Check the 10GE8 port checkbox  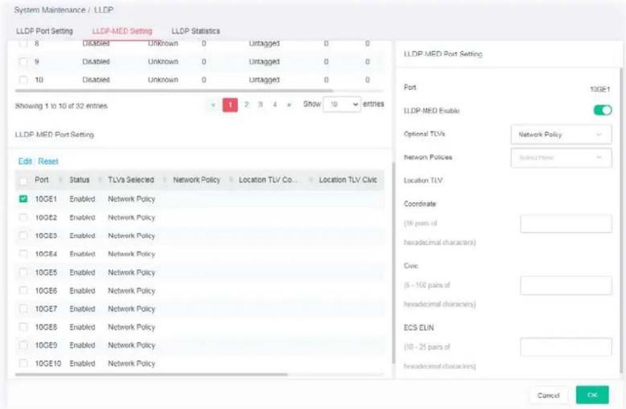click(x=23, y=327)
